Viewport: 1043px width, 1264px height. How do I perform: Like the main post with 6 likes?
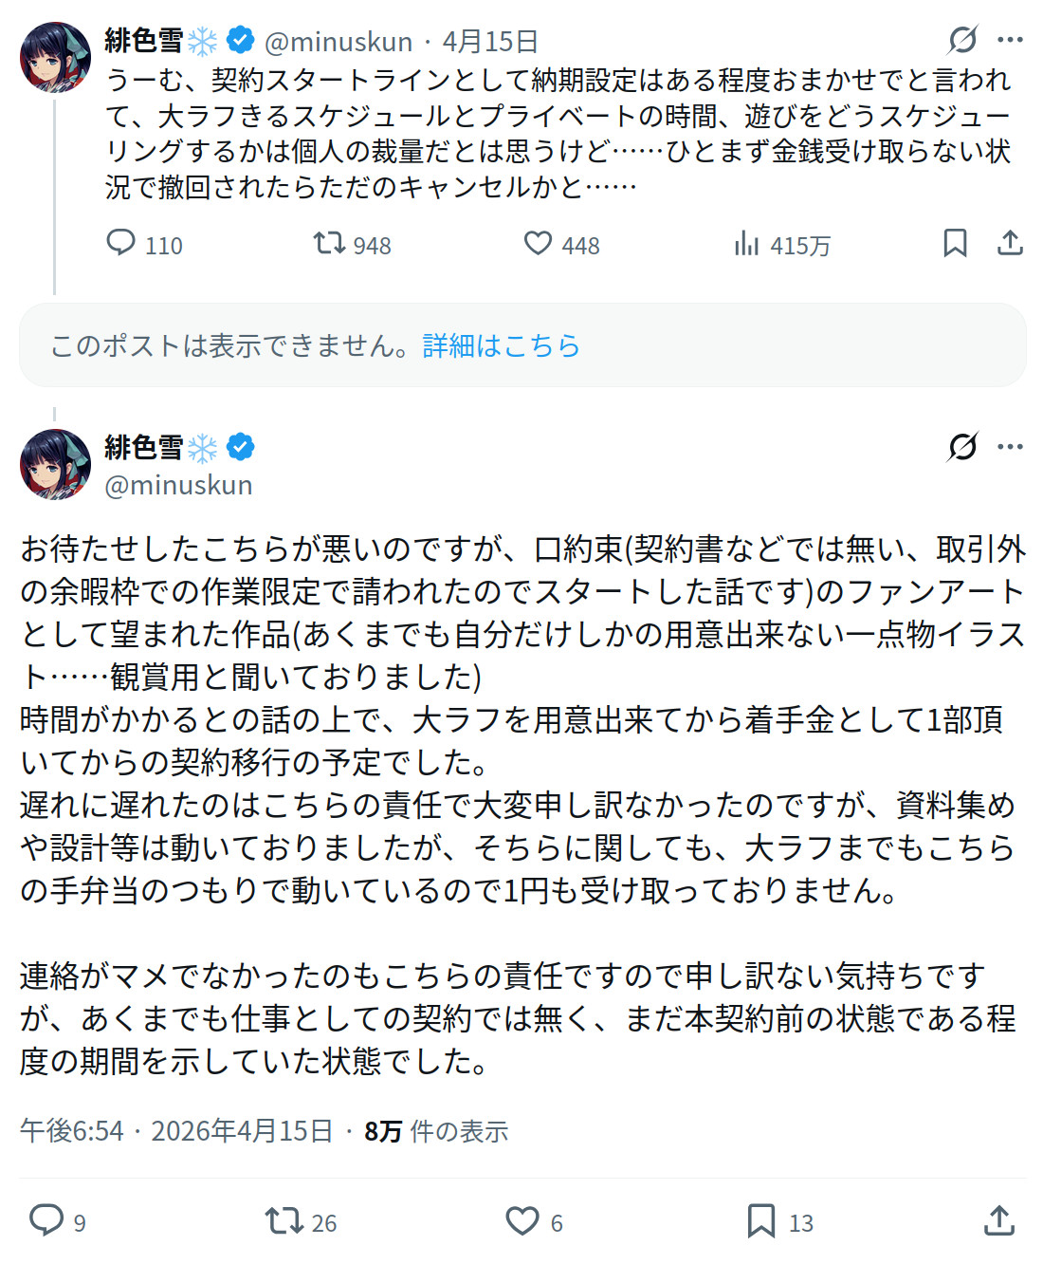522,1220
